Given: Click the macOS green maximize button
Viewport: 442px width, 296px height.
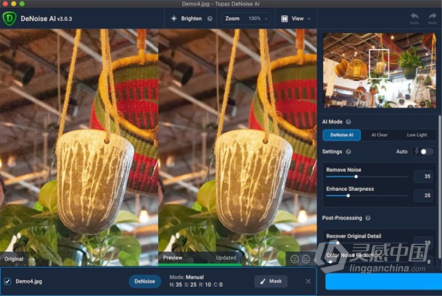Looking at the screenshot, I should click(22, 4).
